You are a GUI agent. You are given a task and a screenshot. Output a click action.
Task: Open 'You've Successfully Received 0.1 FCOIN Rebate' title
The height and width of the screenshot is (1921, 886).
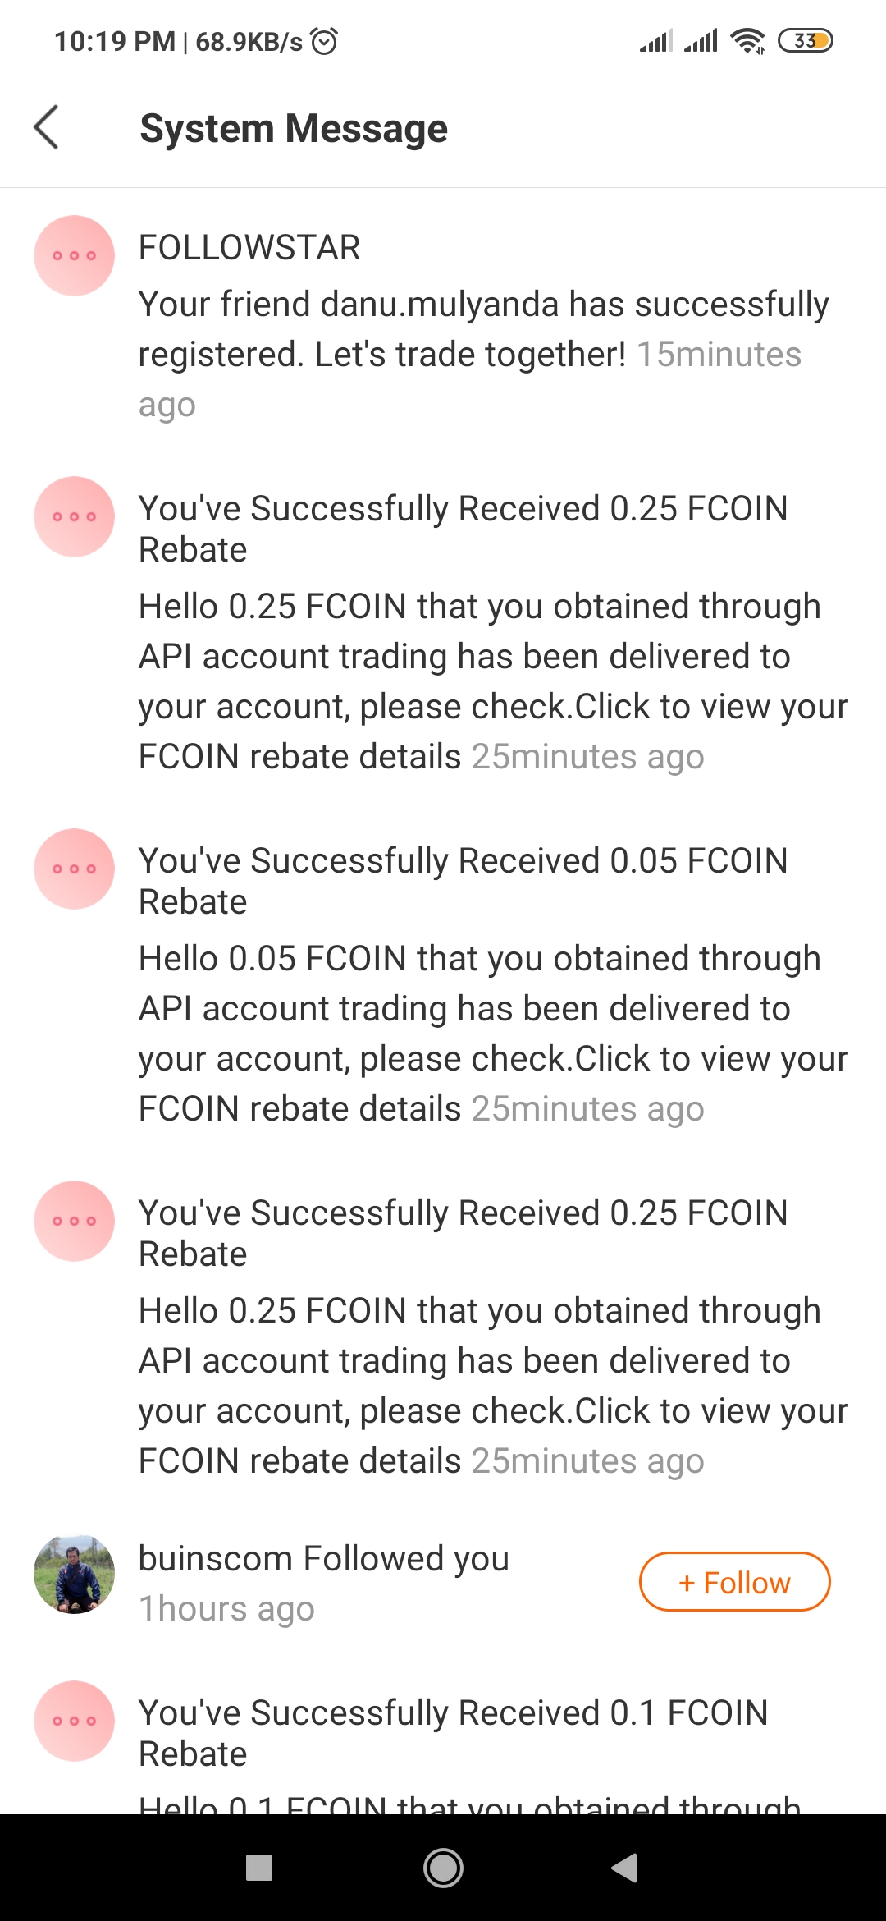(453, 1732)
